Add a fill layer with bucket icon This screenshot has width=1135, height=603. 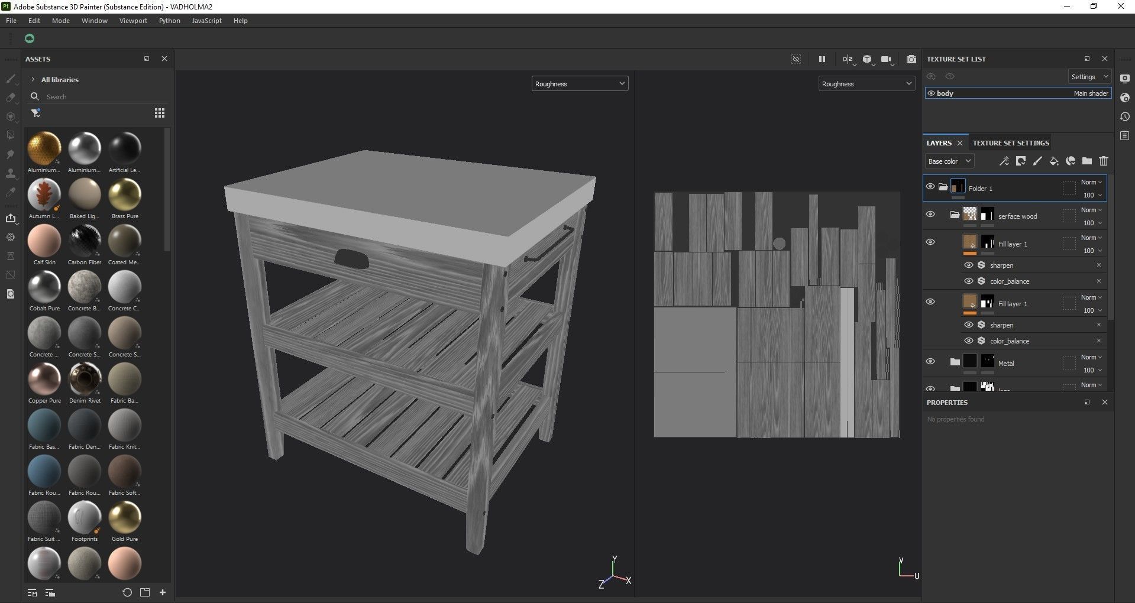point(1053,161)
